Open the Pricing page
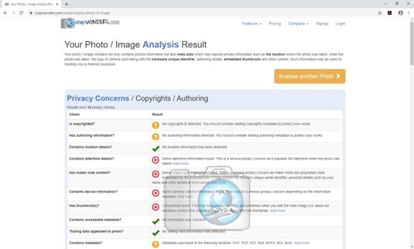 coord(275,23)
